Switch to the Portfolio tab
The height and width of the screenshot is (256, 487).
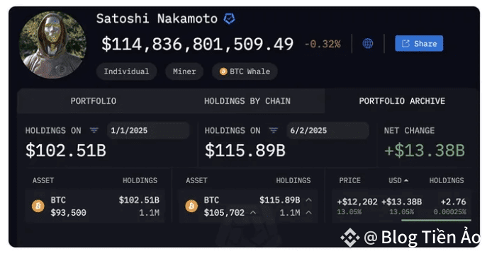point(94,101)
